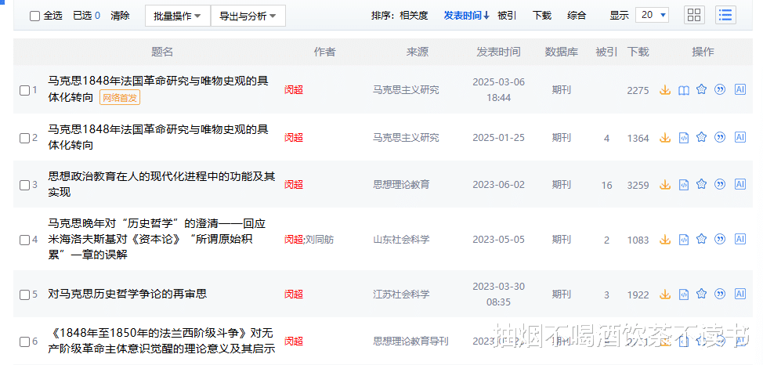
Task: Download the 山东社会科学 article
Action: tap(665, 240)
